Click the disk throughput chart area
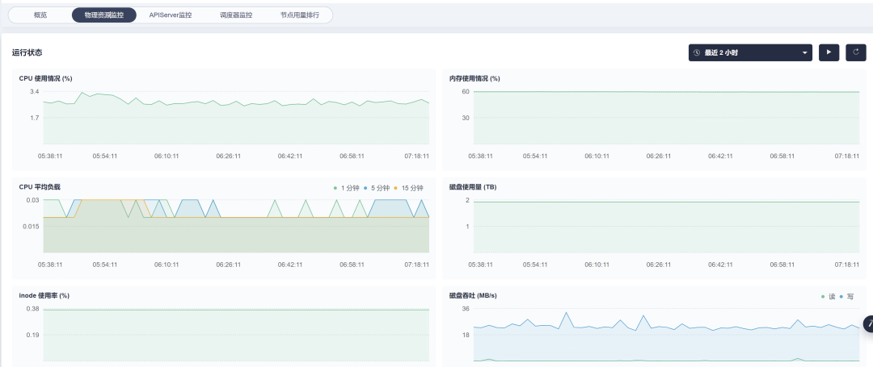This screenshot has width=873, height=367. point(666,335)
